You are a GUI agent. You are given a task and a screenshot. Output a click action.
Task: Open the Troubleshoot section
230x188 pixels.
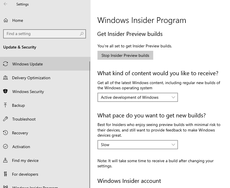[x=45, y=119]
